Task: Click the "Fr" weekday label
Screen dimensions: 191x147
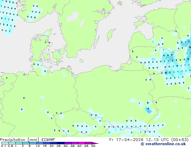Action: [x=111, y=140]
